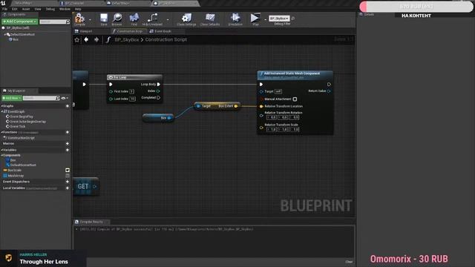Screen dimensions: 475x267
Task: Open the Add Component dropdown
Action: tap(20, 22)
